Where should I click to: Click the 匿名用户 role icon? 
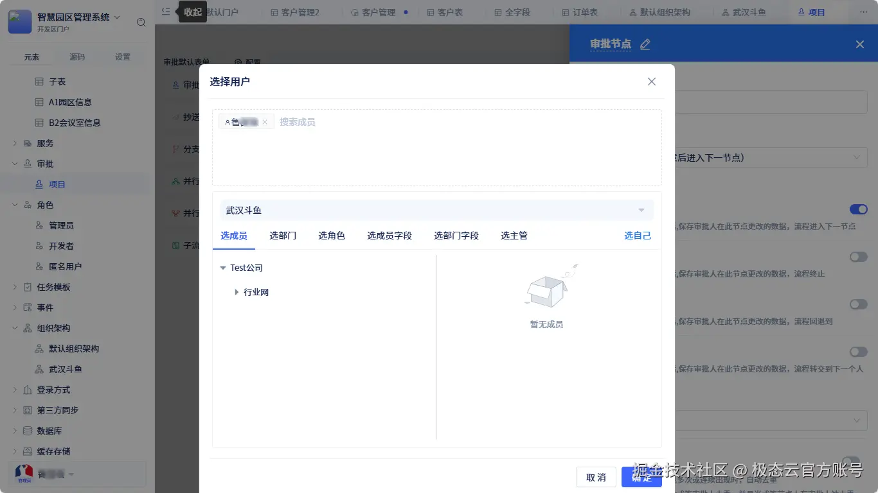[39, 266]
